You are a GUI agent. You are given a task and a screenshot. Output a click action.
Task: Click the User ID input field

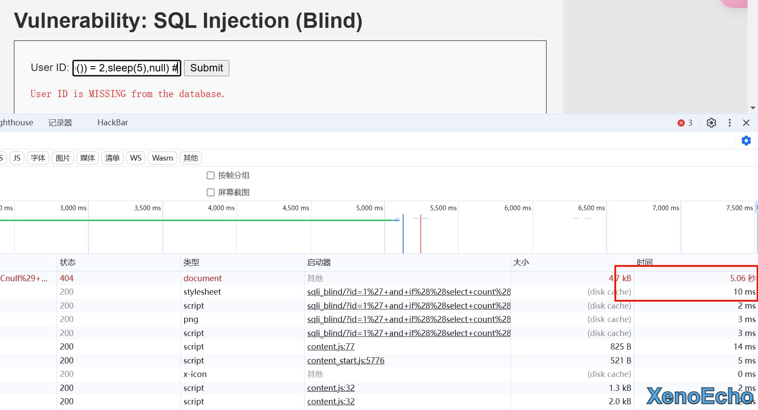(x=126, y=68)
